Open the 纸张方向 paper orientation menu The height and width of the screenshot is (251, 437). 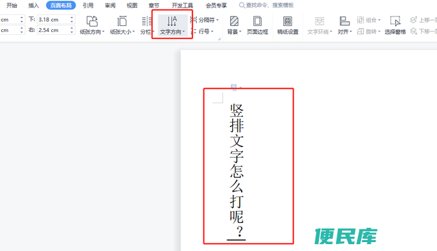coord(92,25)
